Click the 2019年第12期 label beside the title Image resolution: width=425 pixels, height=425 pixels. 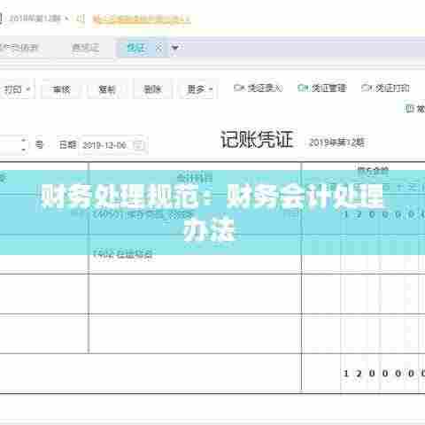[x=336, y=143]
